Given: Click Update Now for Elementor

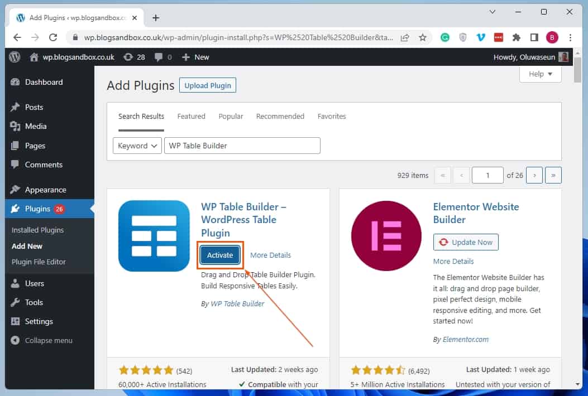Looking at the screenshot, I should (x=466, y=243).
